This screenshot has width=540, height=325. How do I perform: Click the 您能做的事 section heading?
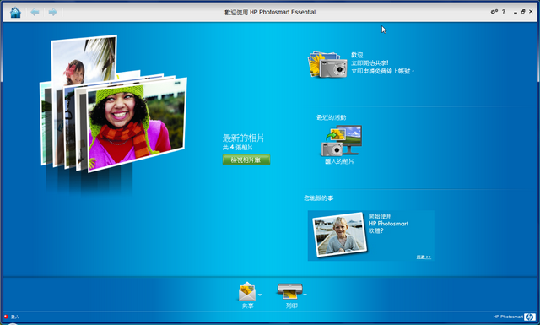(x=319, y=198)
